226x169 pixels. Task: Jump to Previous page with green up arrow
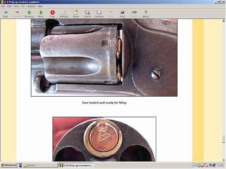click(x=29, y=14)
